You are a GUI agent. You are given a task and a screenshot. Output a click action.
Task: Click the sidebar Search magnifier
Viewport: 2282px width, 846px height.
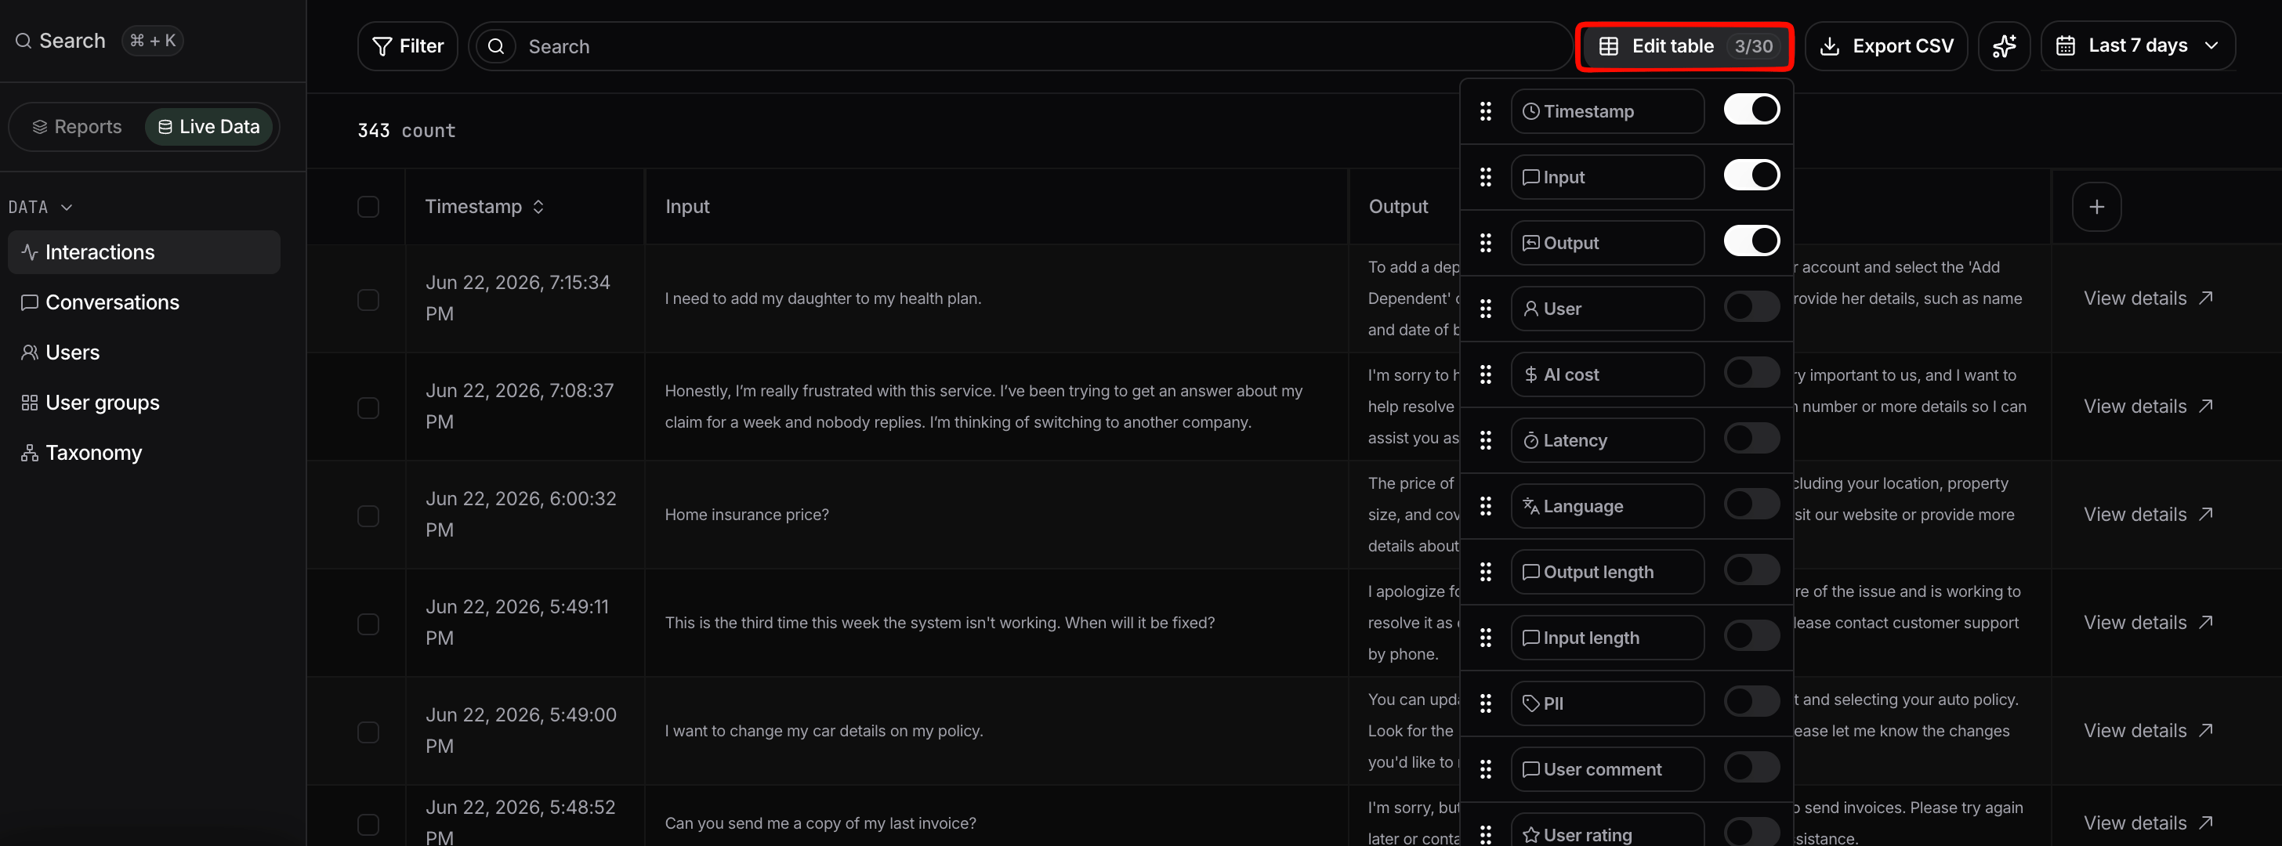(x=24, y=41)
